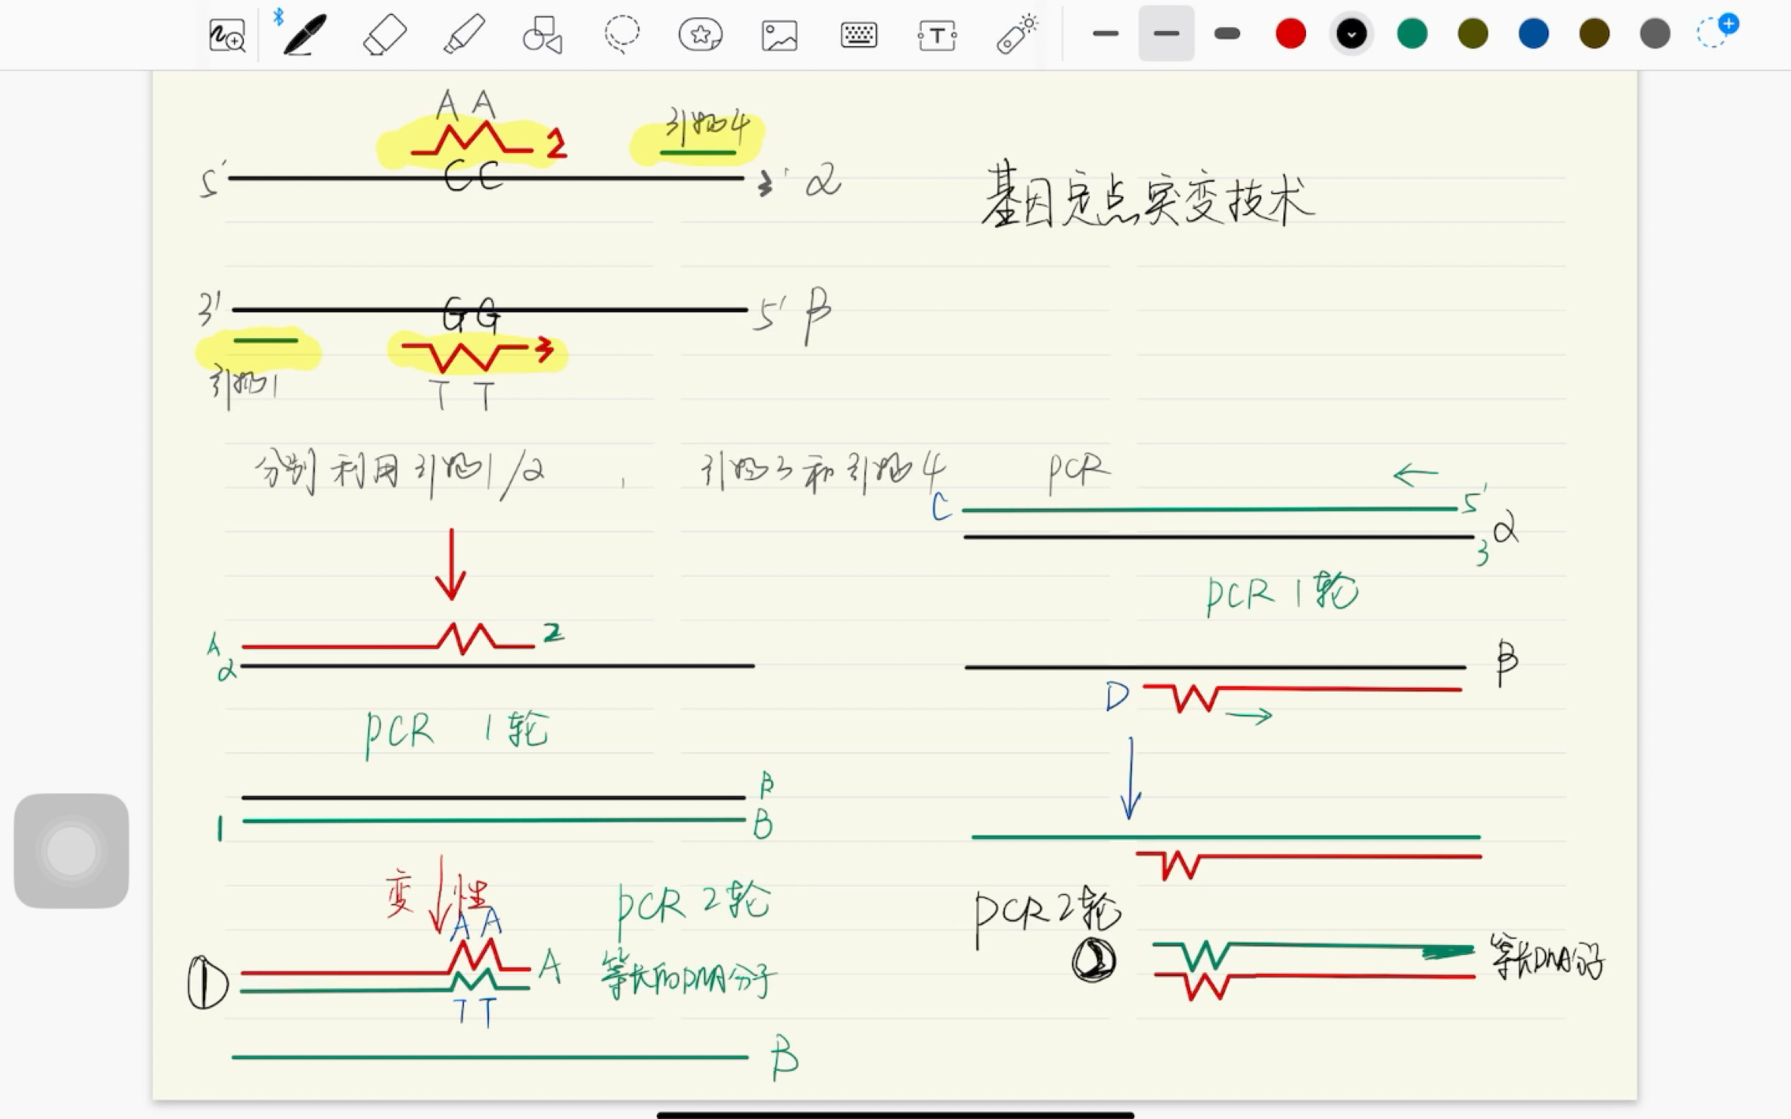Activate the laser pointer tool
Screen dimensions: 1791x1119
coord(1017,35)
